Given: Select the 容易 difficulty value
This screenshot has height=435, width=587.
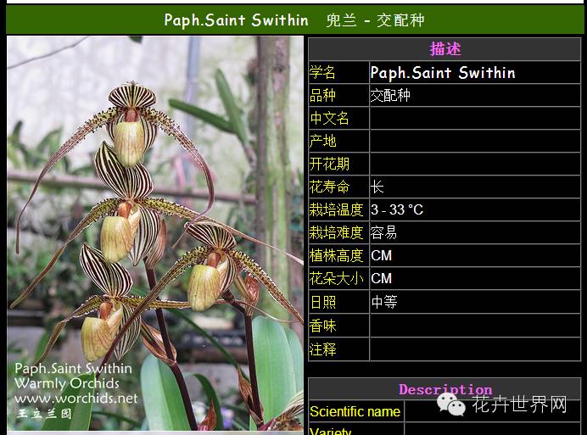Looking at the screenshot, I should [384, 233].
